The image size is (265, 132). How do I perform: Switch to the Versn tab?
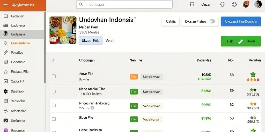[x=110, y=40]
